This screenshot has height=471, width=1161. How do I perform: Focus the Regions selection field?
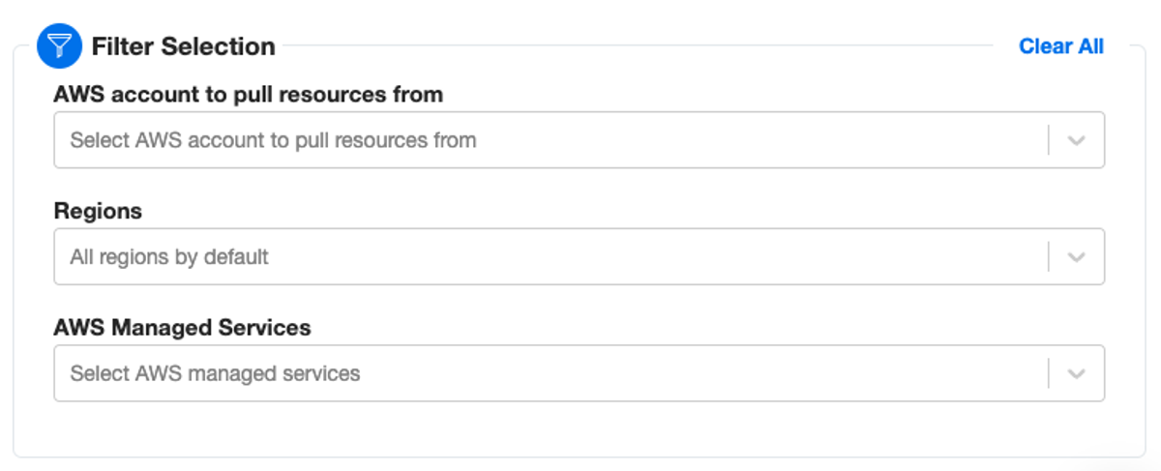pyautogui.click(x=579, y=257)
